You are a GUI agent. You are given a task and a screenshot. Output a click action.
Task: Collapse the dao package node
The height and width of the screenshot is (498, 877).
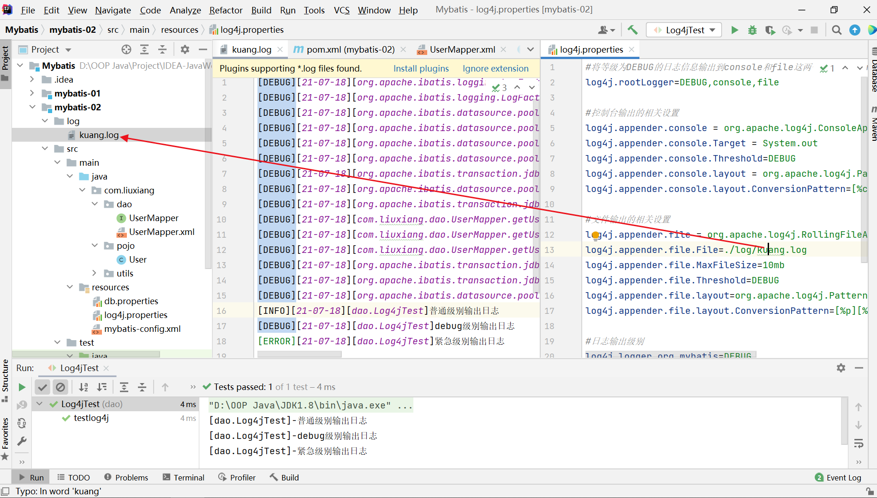coord(95,204)
